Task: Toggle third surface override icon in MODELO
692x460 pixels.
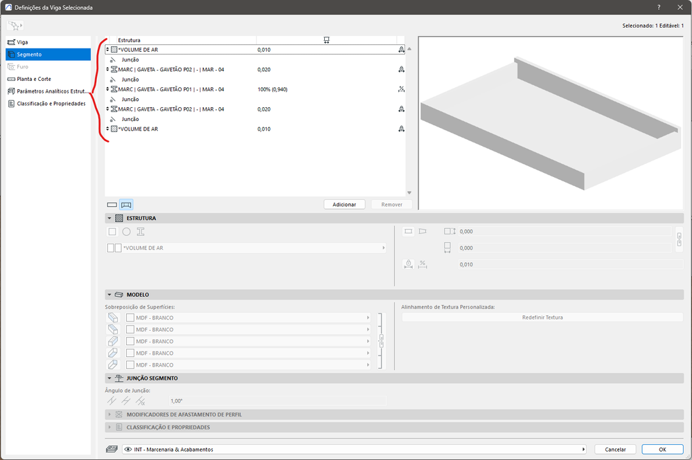Action: point(113,341)
